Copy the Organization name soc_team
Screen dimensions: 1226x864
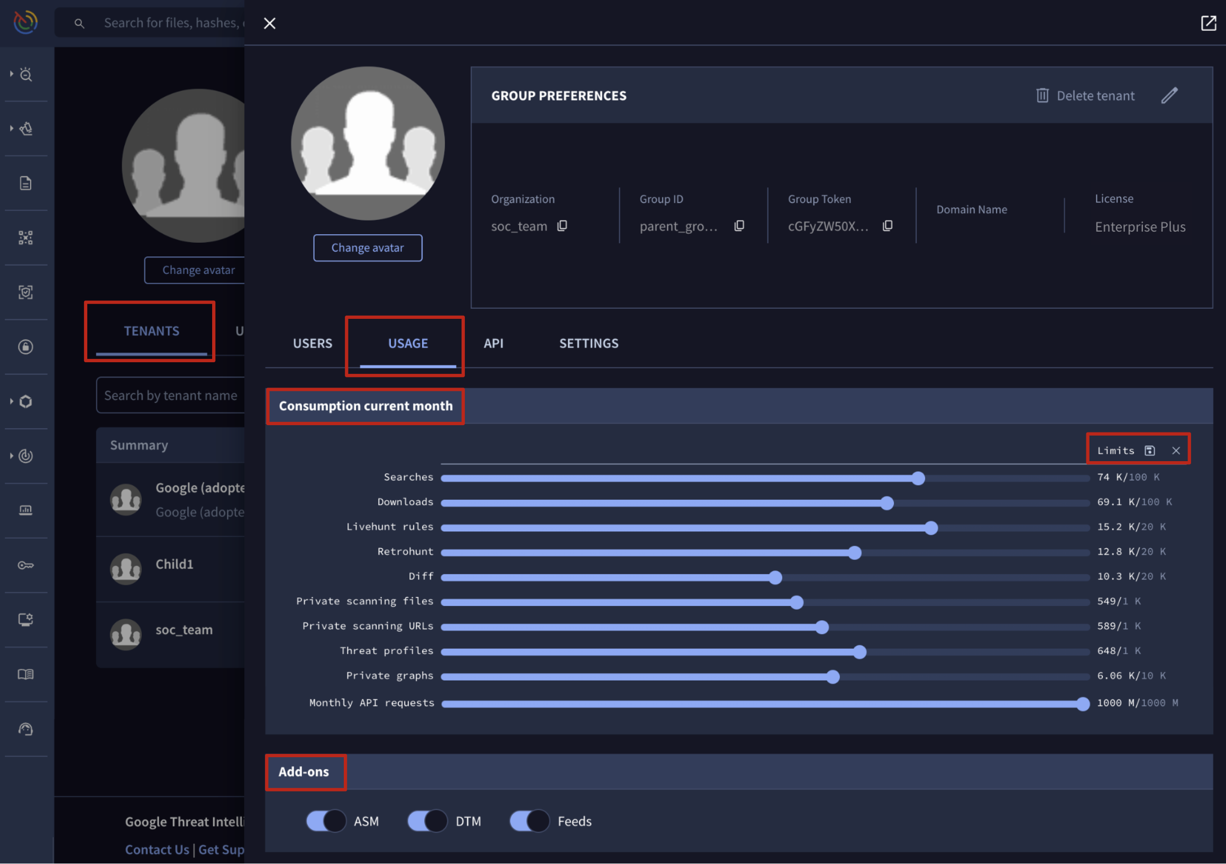click(x=562, y=226)
